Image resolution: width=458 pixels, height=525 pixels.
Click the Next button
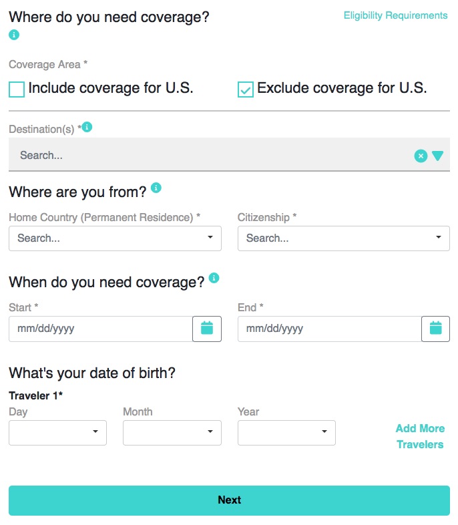(229, 500)
